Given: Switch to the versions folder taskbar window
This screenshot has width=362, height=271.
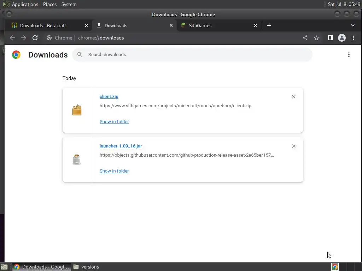Looking at the screenshot, I should [86, 267].
